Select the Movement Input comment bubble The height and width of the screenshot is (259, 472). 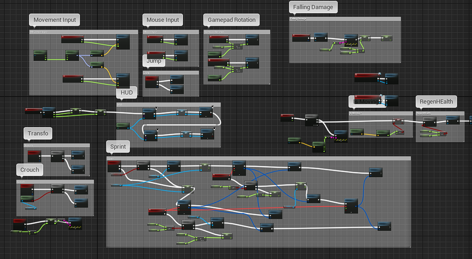(54, 20)
